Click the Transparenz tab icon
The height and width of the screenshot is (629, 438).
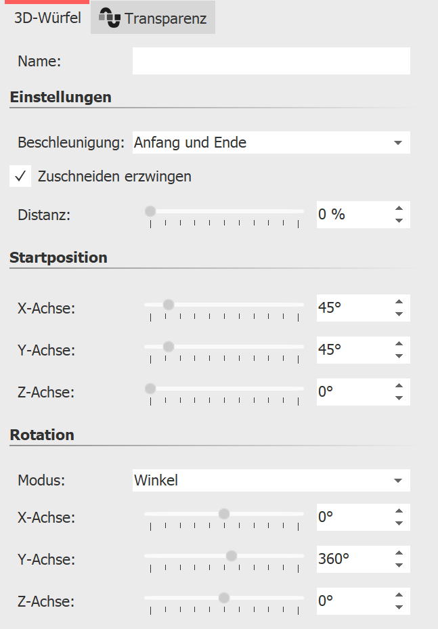108,17
